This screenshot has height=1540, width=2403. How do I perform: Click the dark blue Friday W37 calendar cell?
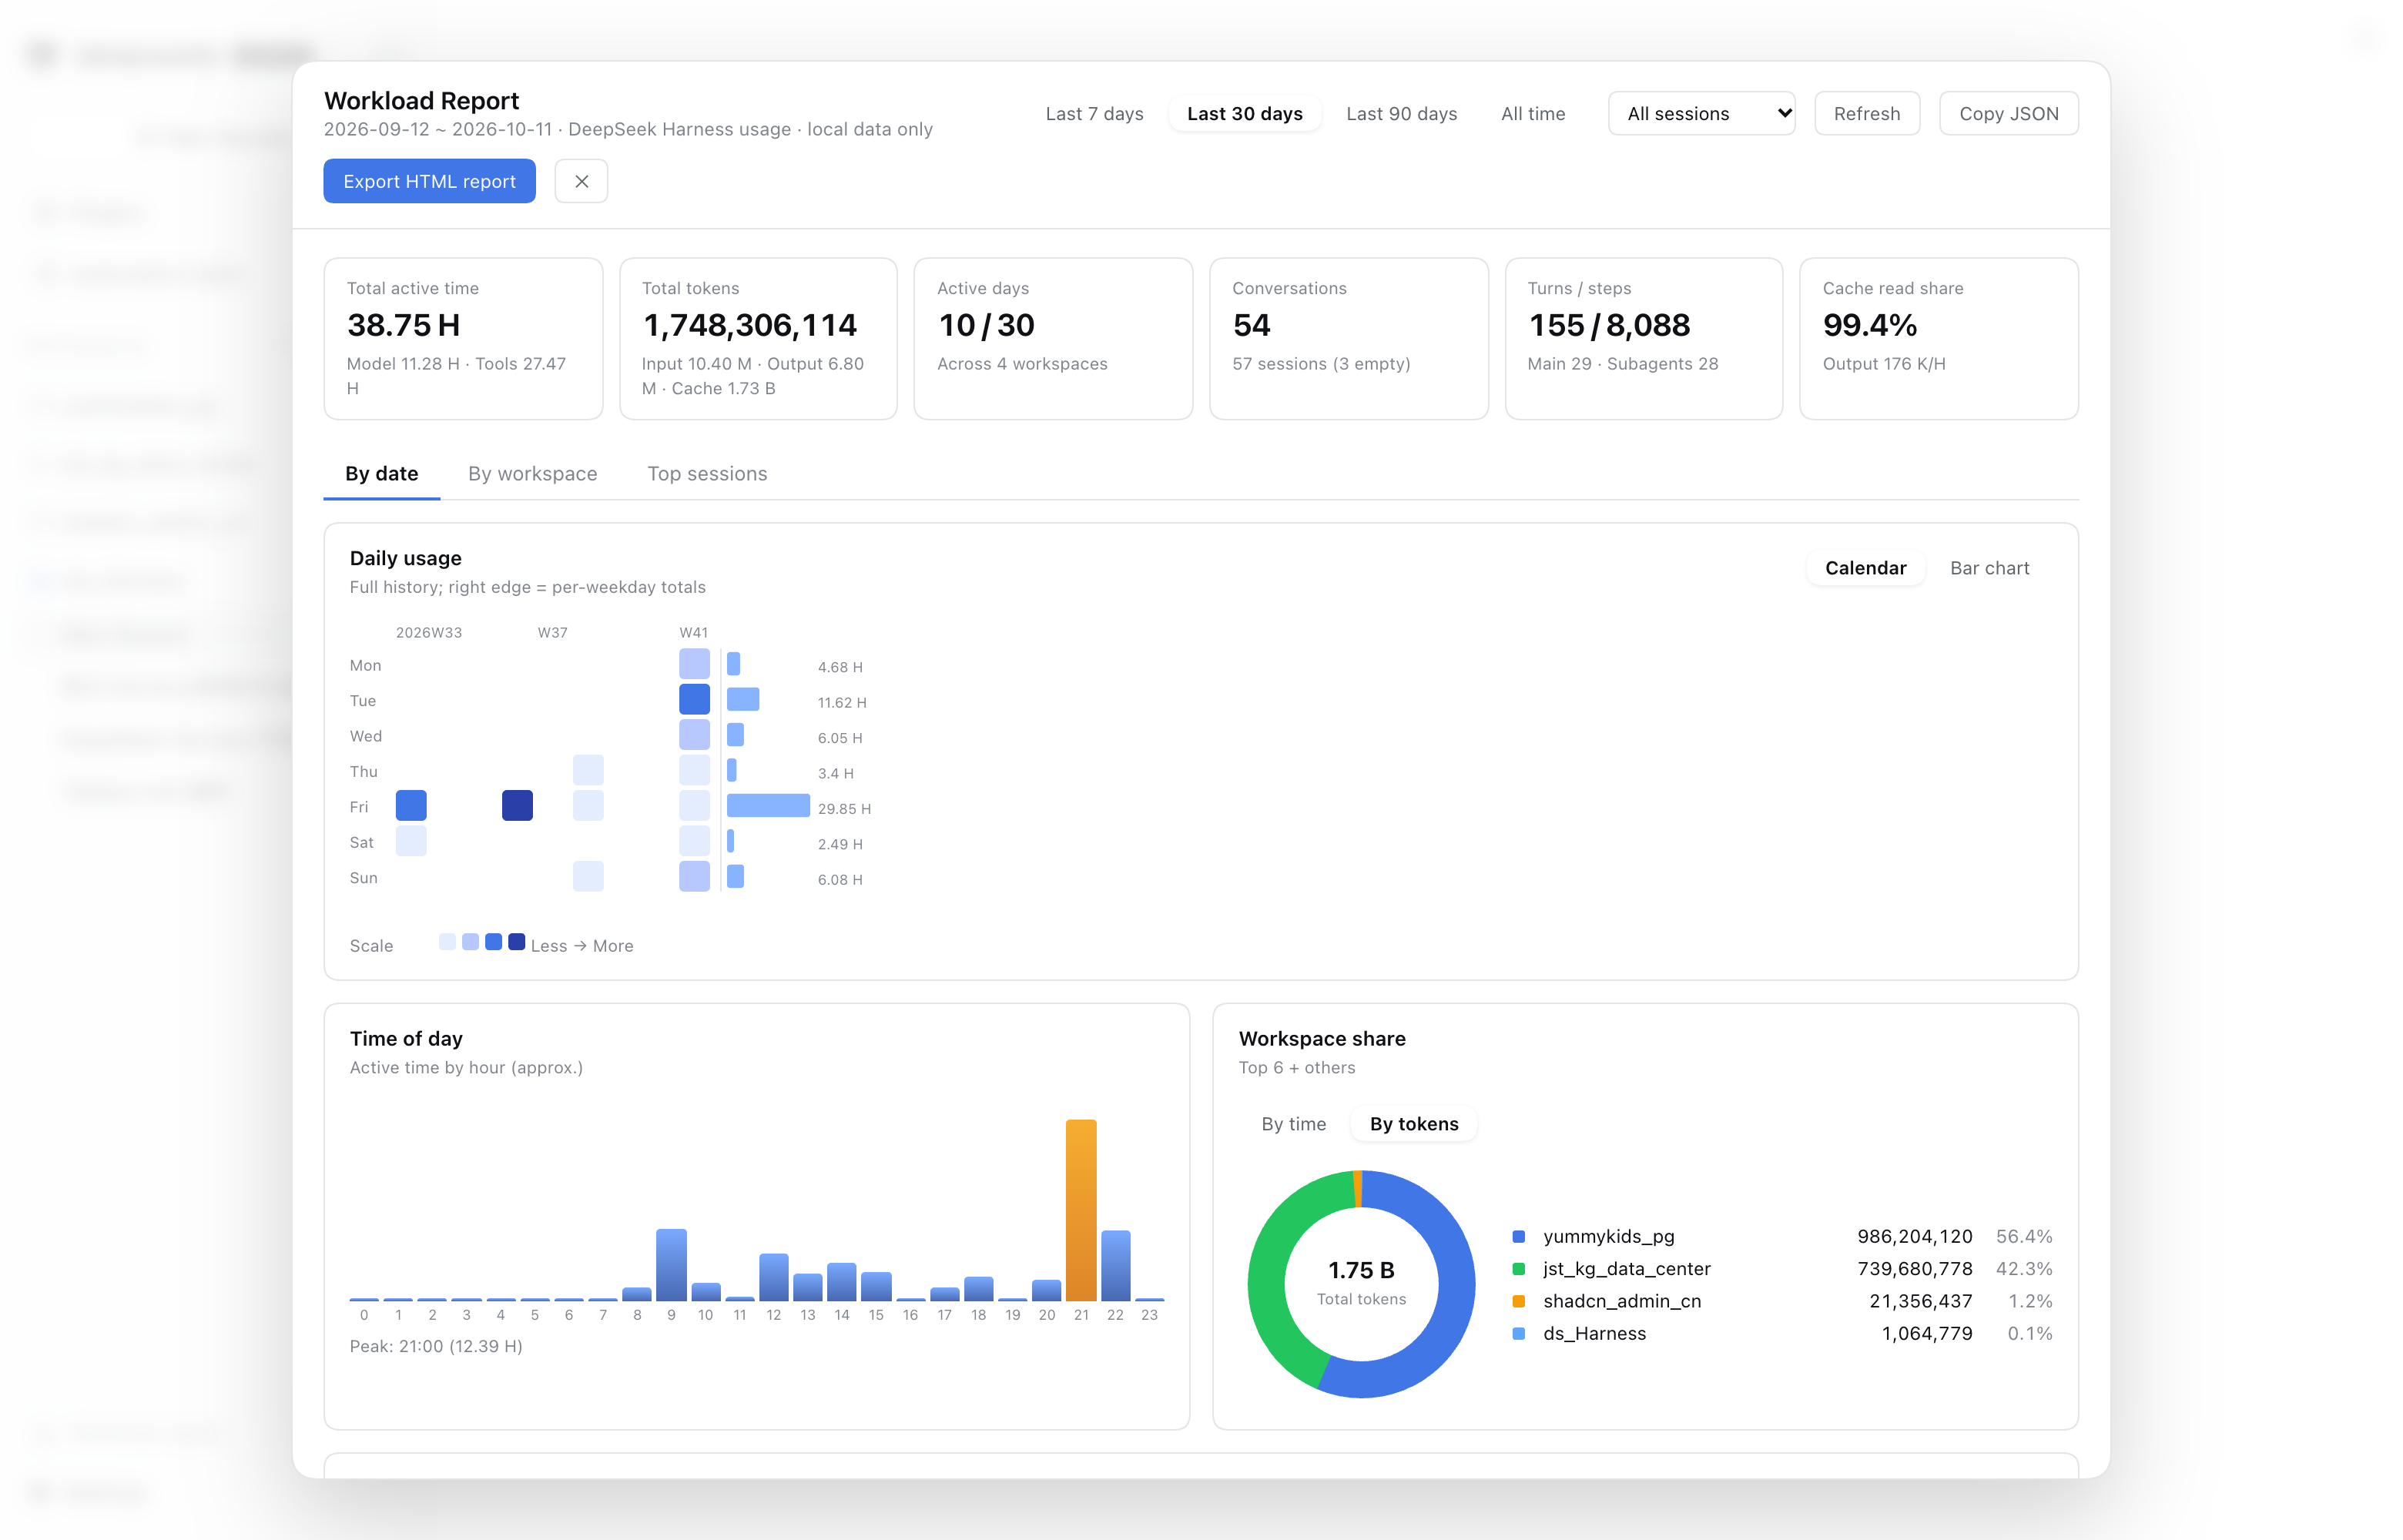pos(517,805)
